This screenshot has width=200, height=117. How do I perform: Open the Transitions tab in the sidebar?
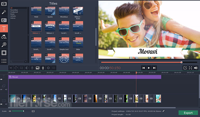click(4, 20)
